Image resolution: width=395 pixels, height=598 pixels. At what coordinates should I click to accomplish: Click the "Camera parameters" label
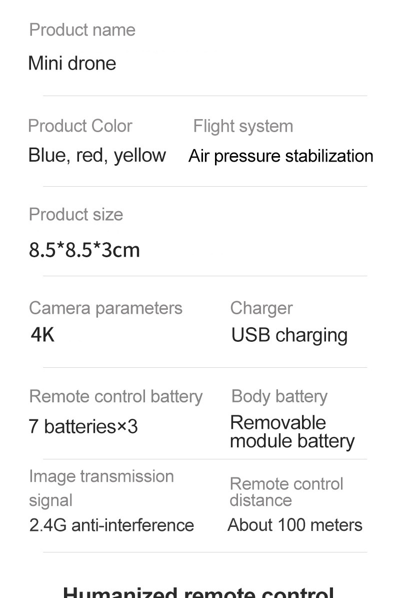pos(105,308)
